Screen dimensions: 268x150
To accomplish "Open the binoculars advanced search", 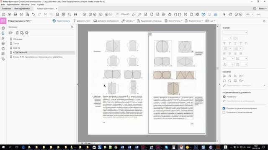I will pyautogui.click(x=75, y=15).
